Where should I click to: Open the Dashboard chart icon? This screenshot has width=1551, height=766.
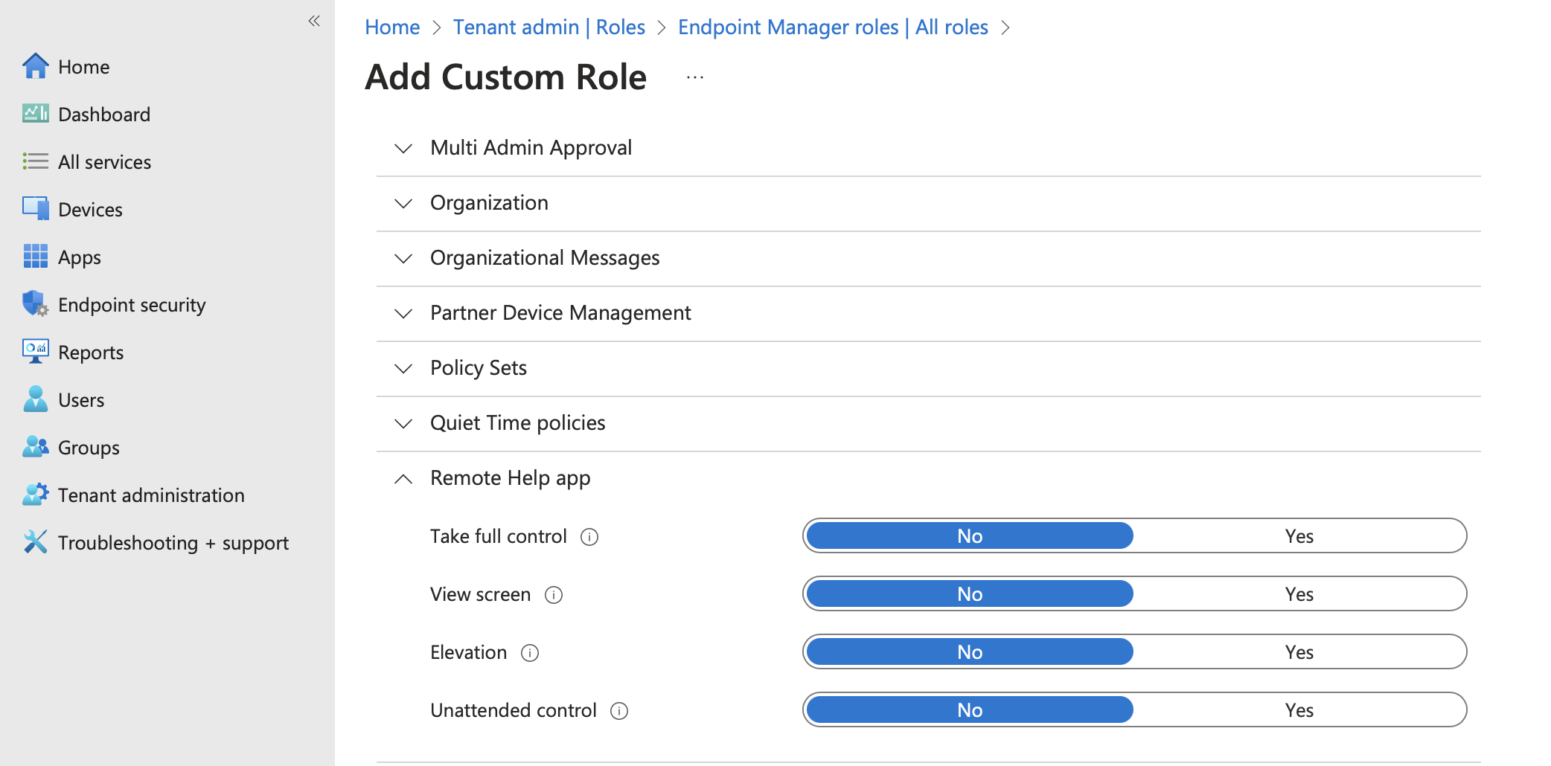[35, 114]
